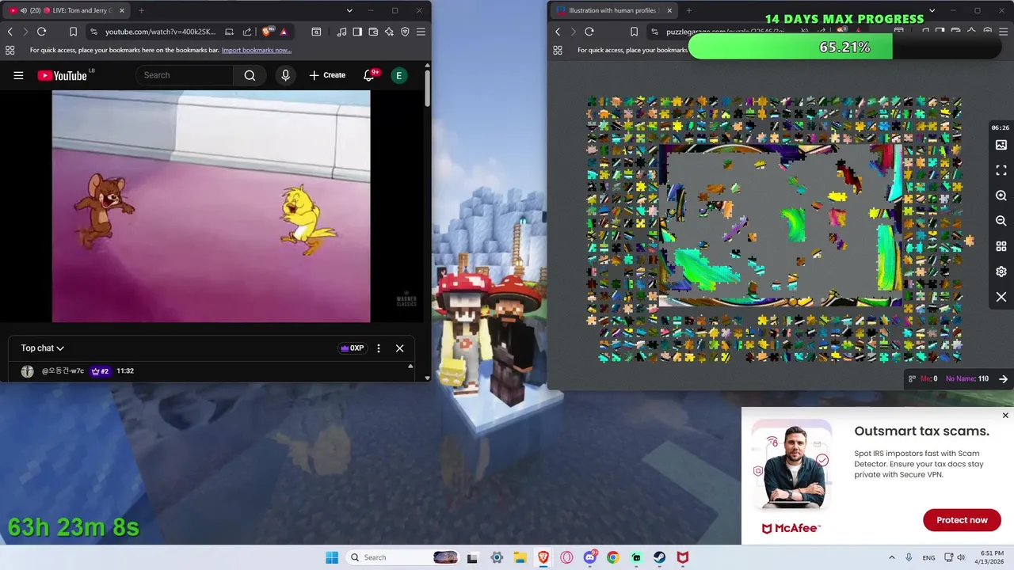Zoom in on the puzzle
1014x570 pixels.
1001,196
